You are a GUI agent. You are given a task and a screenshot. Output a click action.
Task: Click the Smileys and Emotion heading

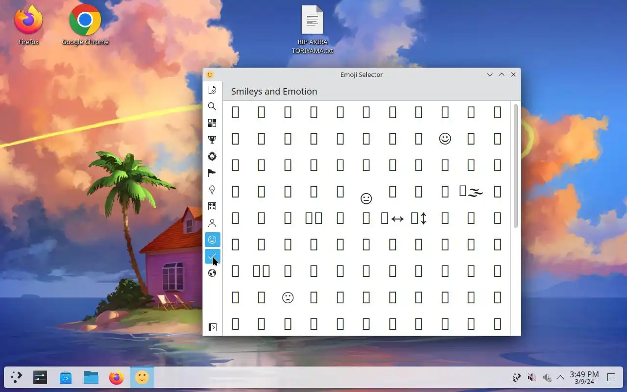[274, 91]
